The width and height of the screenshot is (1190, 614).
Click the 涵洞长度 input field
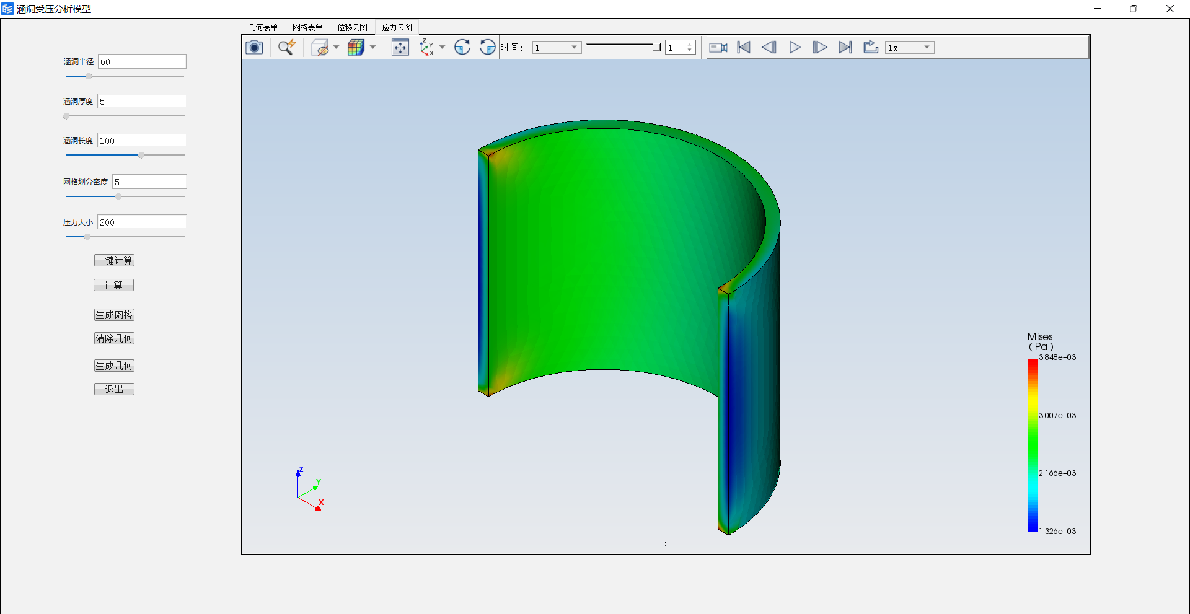pos(142,140)
